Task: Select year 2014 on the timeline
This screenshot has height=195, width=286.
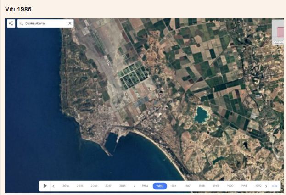Action: [x=66, y=186]
